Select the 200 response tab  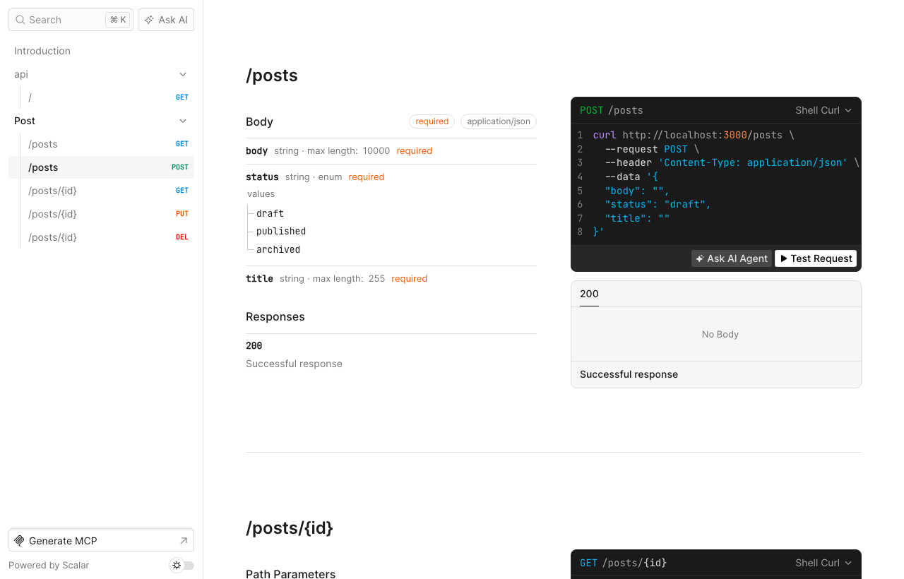tap(588, 294)
